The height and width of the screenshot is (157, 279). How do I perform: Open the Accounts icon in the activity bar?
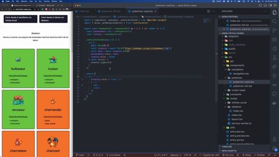coord(275,139)
